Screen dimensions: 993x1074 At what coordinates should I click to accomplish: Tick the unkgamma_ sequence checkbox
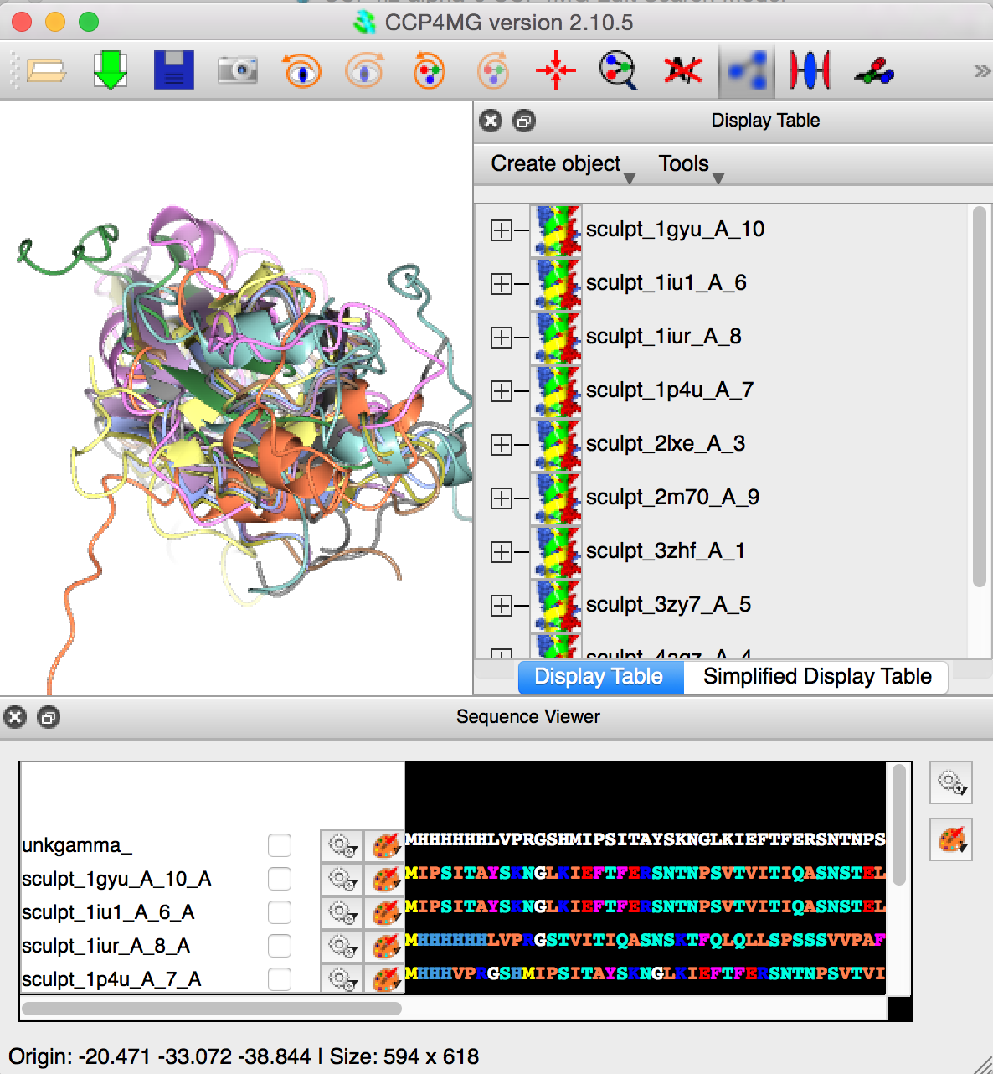(x=280, y=845)
